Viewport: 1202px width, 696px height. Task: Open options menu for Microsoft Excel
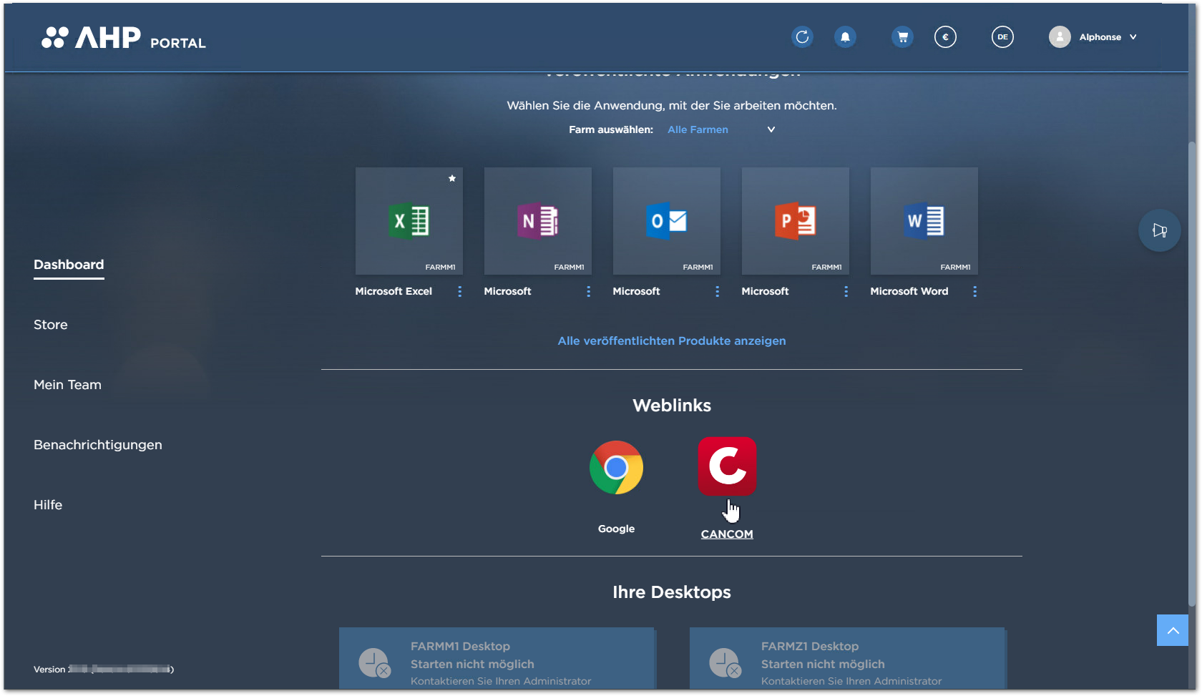(x=459, y=291)
